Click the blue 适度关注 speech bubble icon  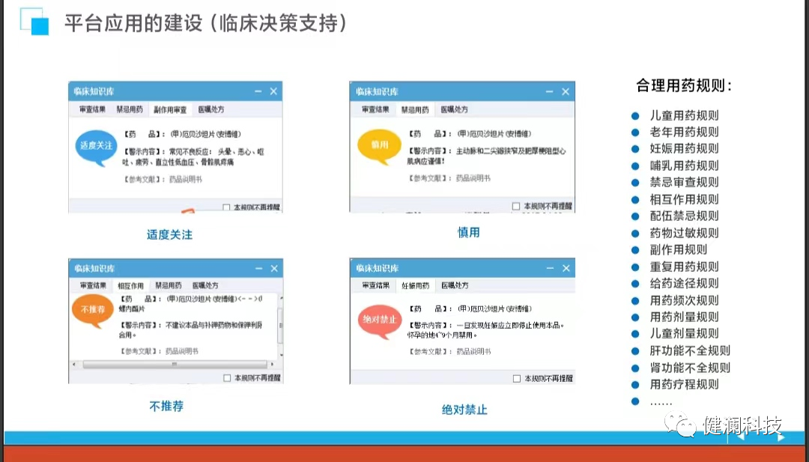point(95,147)
